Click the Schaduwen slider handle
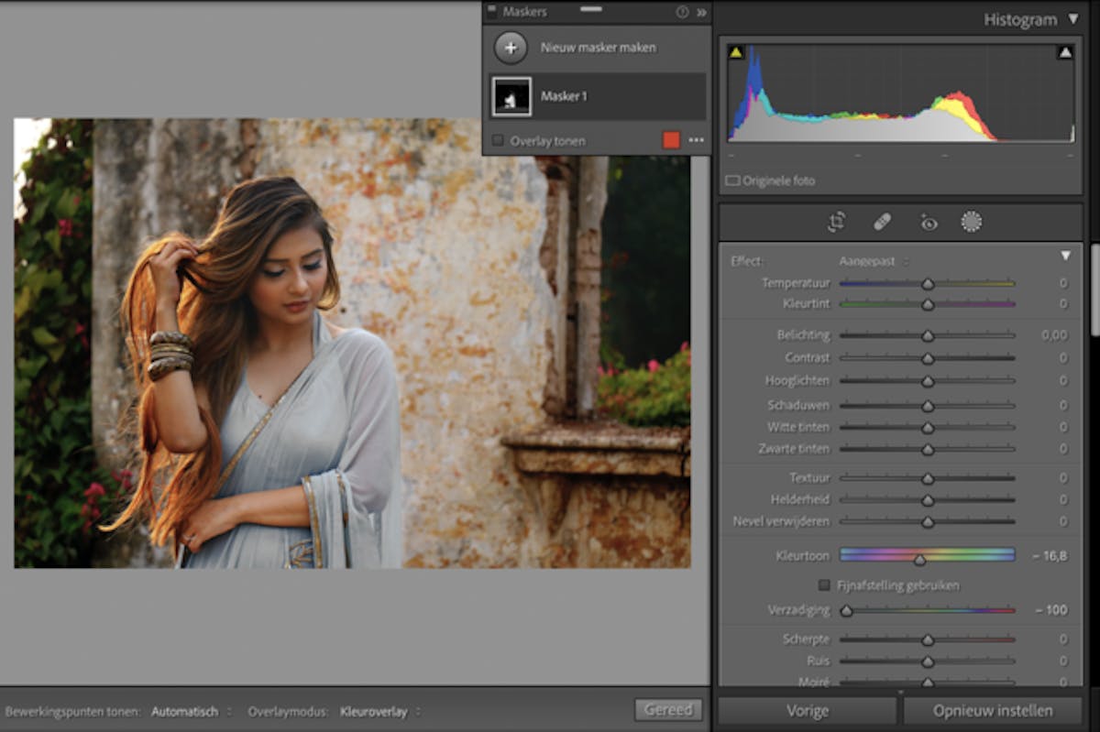This screenshot has height=732, width=1100. point(928,405)
